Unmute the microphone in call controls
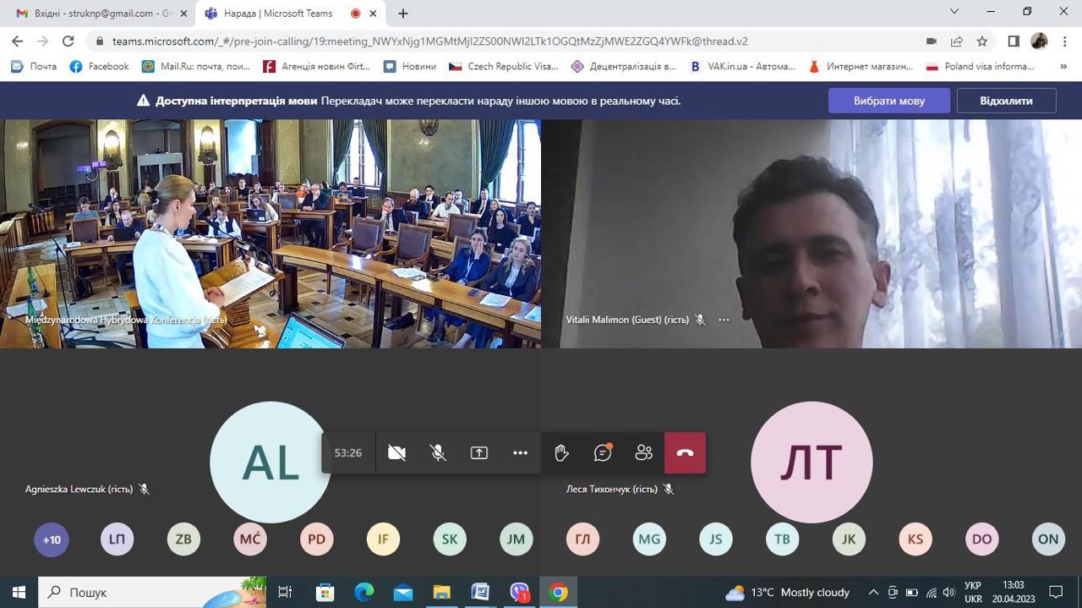Screen dimensions: 1082x608 pos(438,453)
